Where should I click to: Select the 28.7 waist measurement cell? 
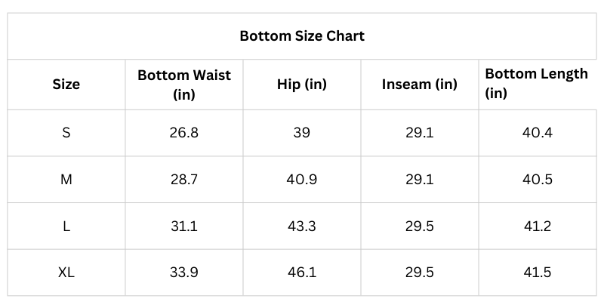[x=184, y=180]
